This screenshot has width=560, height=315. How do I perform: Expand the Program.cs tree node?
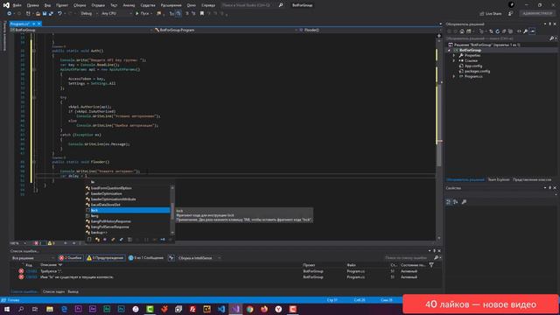tap(454, 76)
